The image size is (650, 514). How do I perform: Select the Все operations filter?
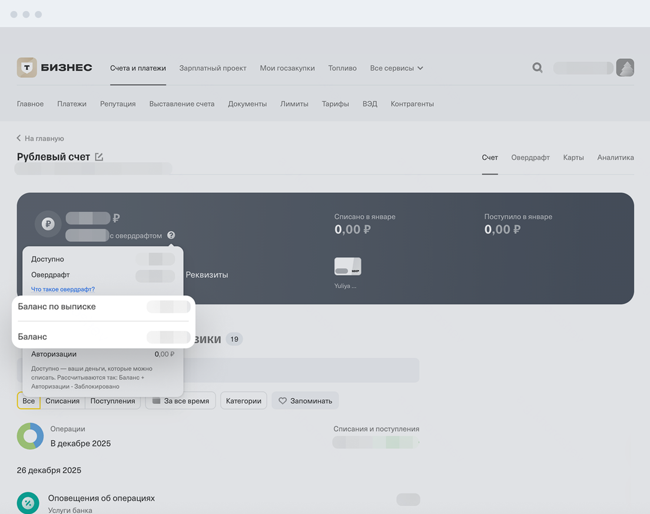(x=28, y=400)
